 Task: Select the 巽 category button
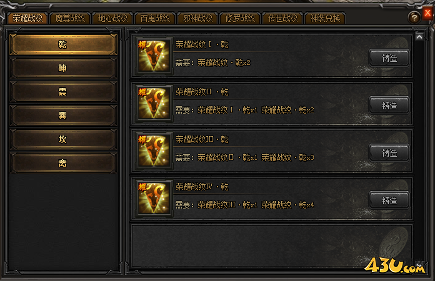(63, 116)
